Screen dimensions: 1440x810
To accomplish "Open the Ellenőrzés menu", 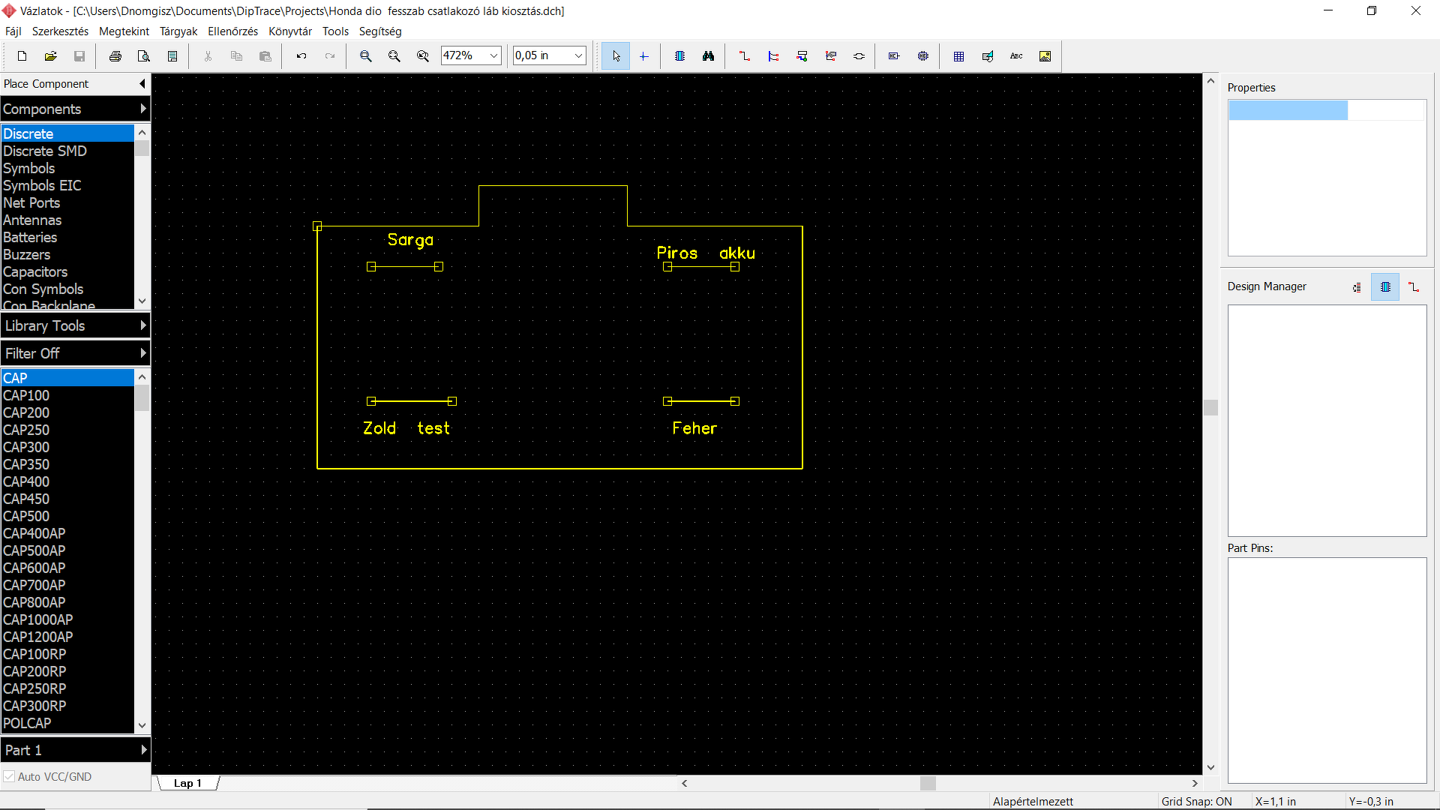I will (x=232, y=31).
